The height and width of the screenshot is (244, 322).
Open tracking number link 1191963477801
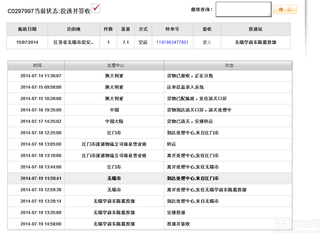click(172, 42)
